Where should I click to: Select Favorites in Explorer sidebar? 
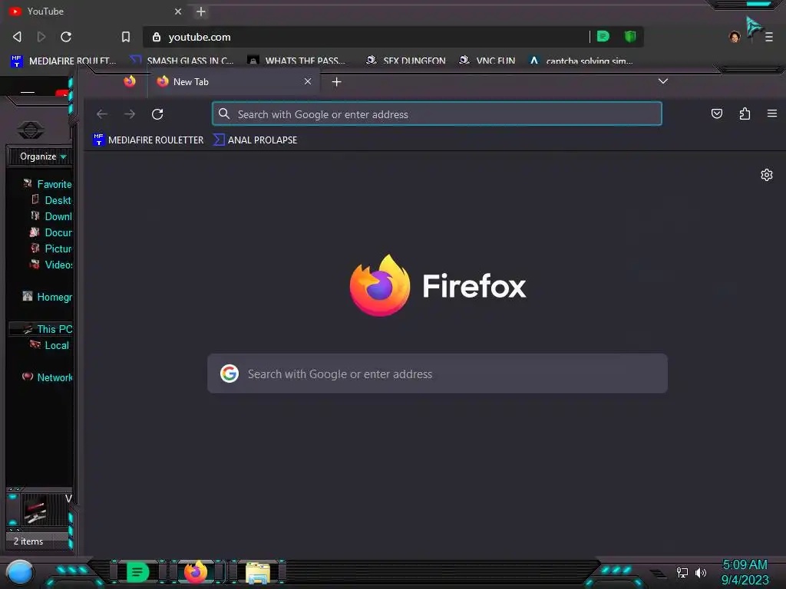[x=48, y=184]
